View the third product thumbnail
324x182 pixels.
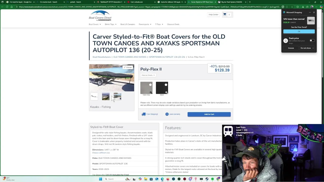click(x=117, y=96)
